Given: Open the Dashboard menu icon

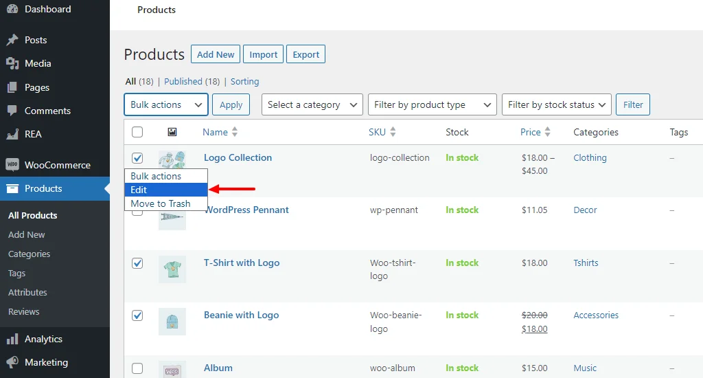Looking at the screenshot, I should (x=12, y=9).
